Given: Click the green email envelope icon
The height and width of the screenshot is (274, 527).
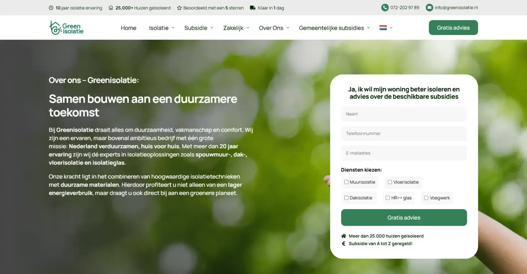Looking at the screenshot, I should pyautogui.click(x=429, y=8).
